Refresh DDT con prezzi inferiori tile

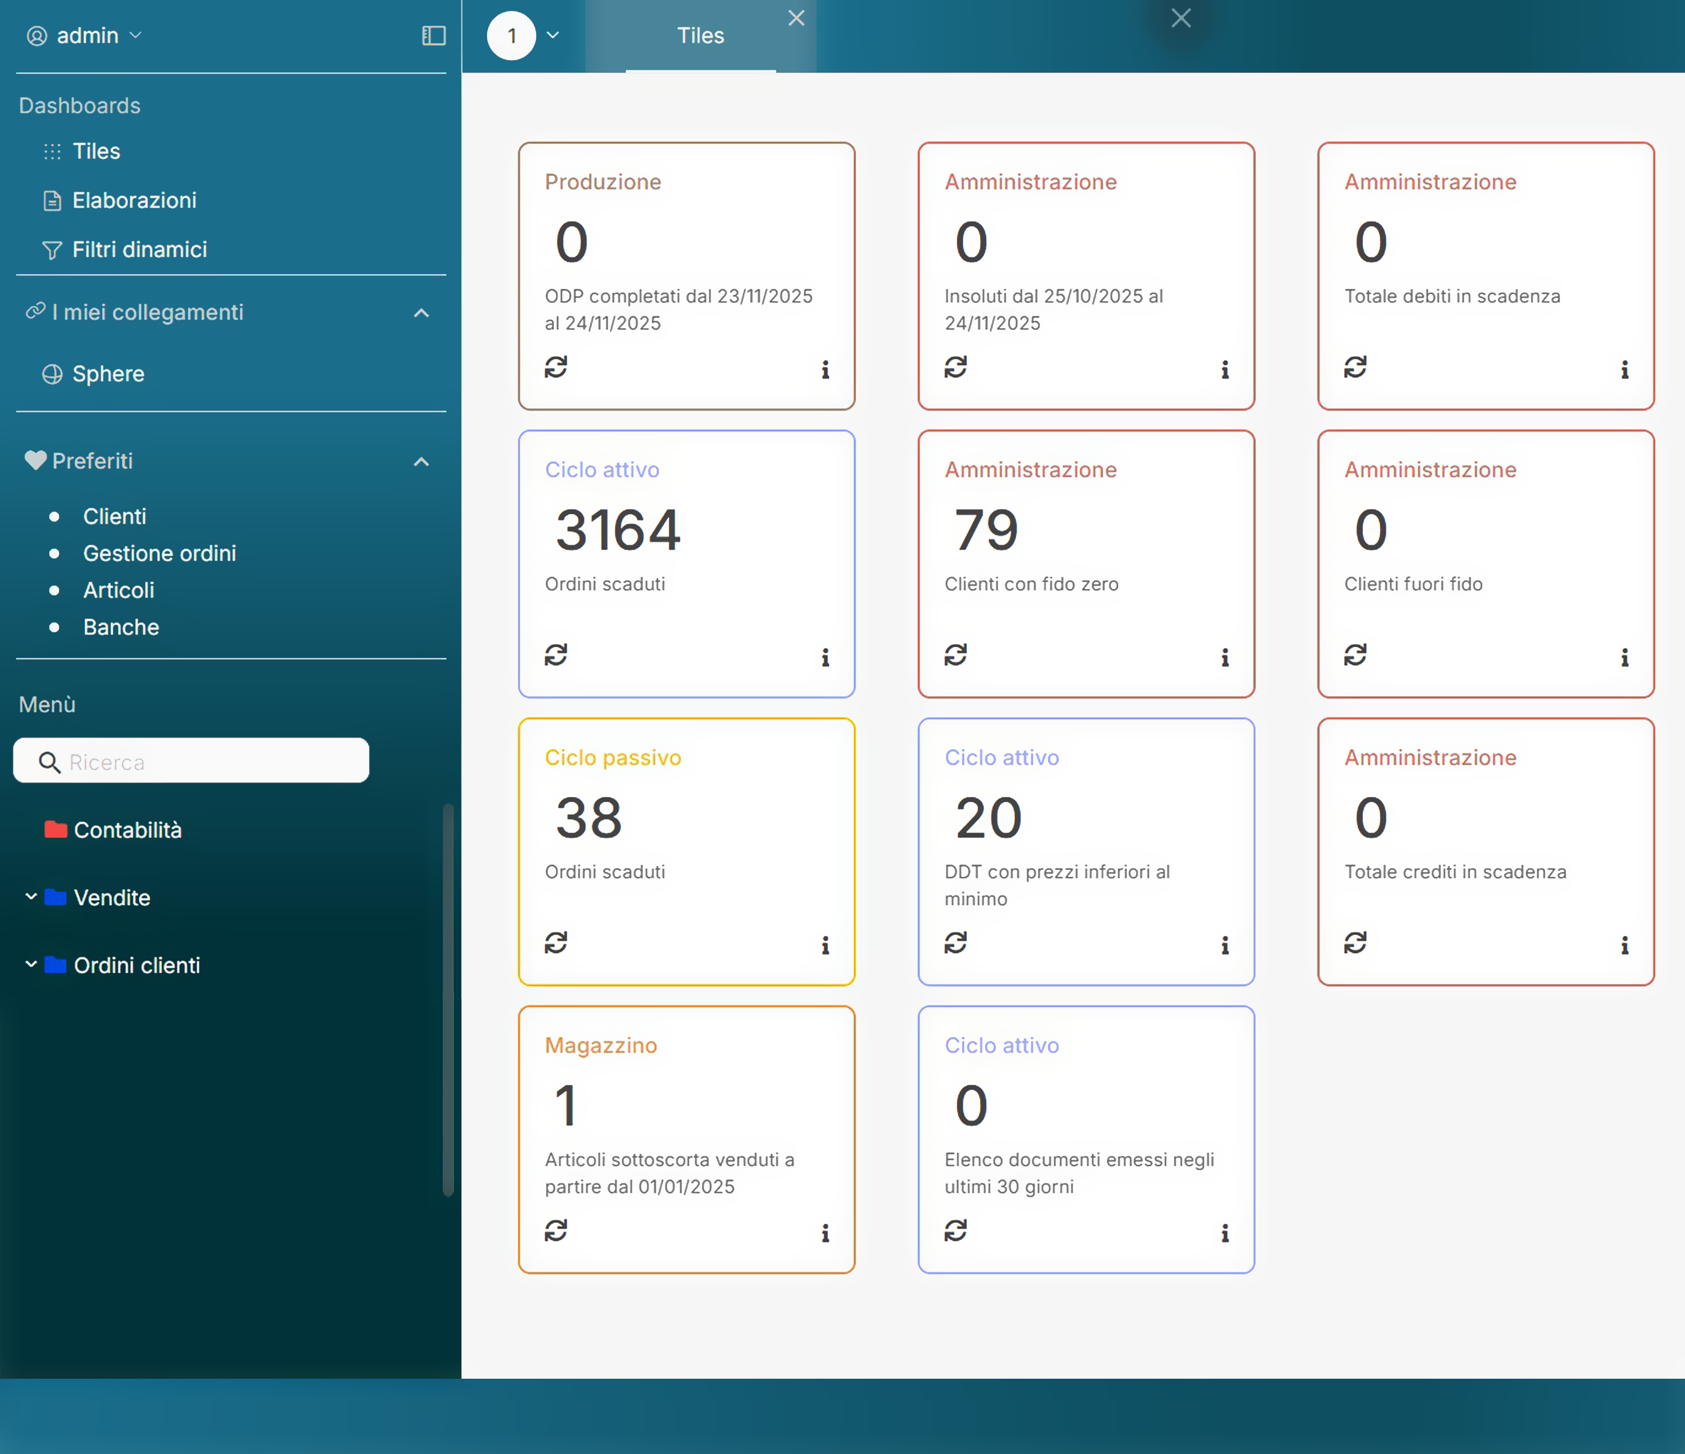(x=955, y=942)
